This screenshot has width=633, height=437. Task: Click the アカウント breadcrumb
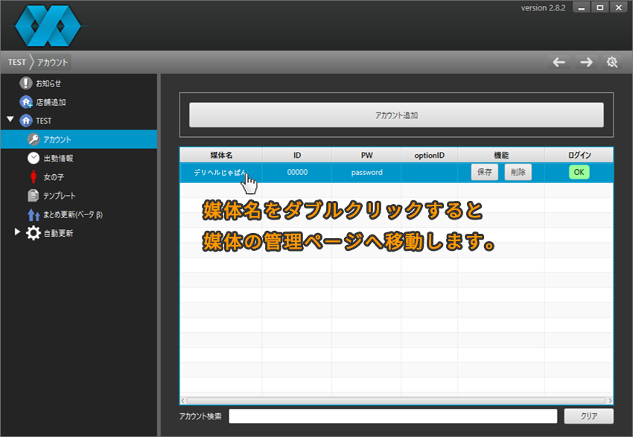tap(52, 62)
